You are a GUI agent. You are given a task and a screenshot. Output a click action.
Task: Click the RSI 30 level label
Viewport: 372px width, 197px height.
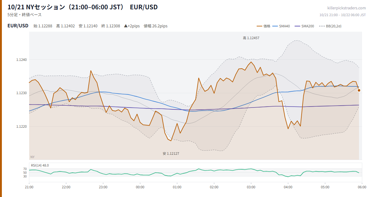click(25, 176)
